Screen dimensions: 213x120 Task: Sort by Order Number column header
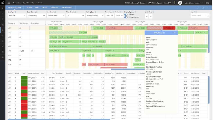click(x=34, y=73)
